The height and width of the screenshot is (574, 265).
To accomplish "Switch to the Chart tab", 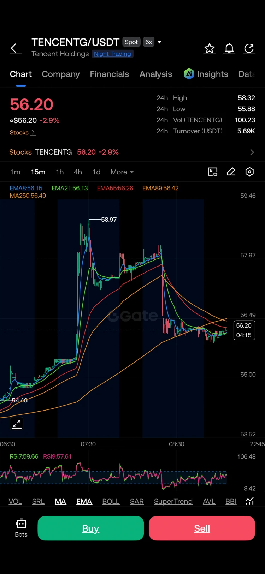I will tap(21, 74).
